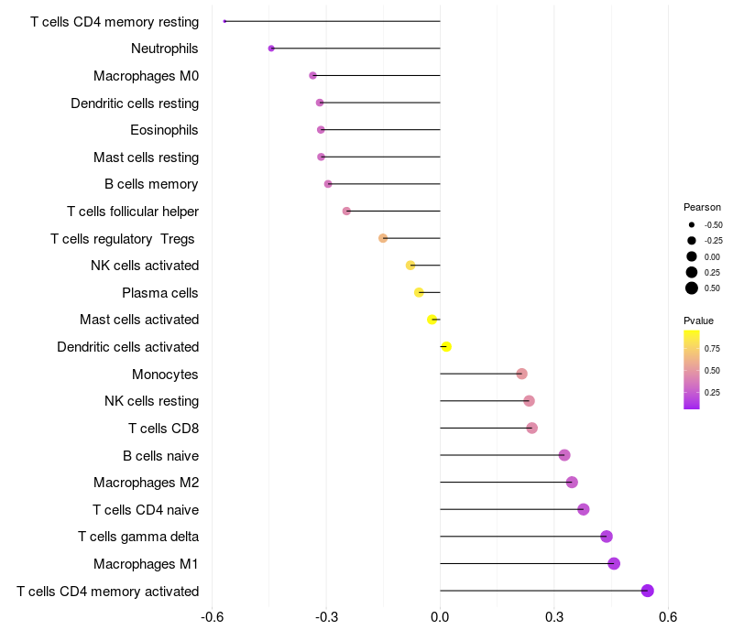Select the 0.00 Pearson legend circle
Screen dimensions: 733x641
coord(692,256)
